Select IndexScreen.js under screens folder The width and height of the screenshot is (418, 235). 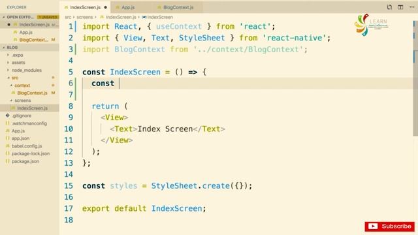32,108
